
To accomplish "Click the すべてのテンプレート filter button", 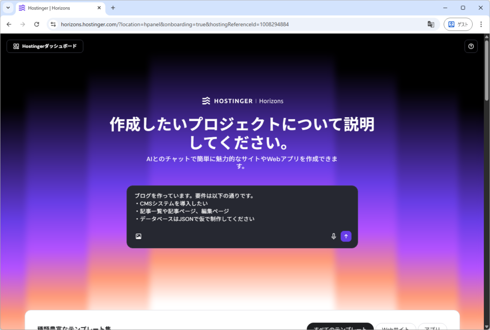I will [340, 327].
